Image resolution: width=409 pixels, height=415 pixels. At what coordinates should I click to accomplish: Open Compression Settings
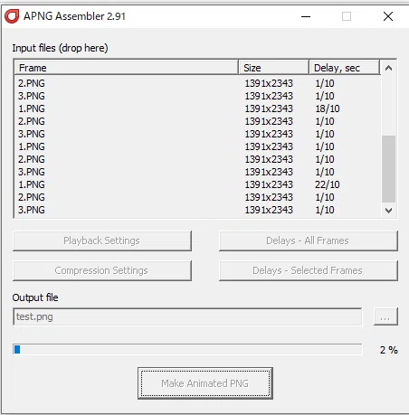pos(102,270)
